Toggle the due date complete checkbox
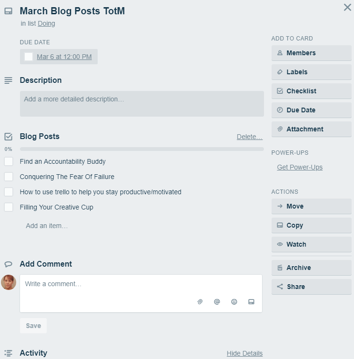The height and width of the screenshot is (359, 354). tap(29, 57)
